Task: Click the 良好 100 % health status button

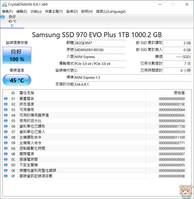Action: pos(17,55)
